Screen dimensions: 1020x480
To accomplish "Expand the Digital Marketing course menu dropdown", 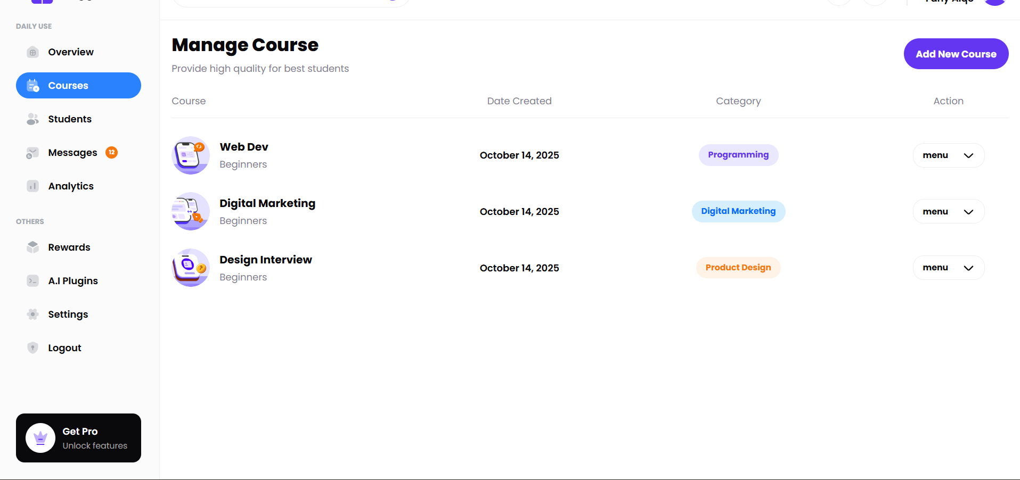I will 948,212.
